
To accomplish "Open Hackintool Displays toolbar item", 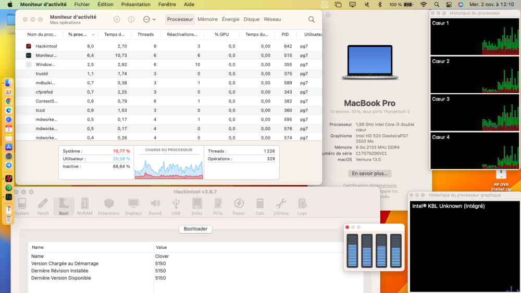I will (x=133, y=207).
